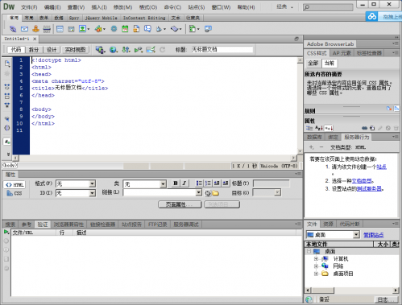Click the W3C Validation icon

tap(138, 50)
